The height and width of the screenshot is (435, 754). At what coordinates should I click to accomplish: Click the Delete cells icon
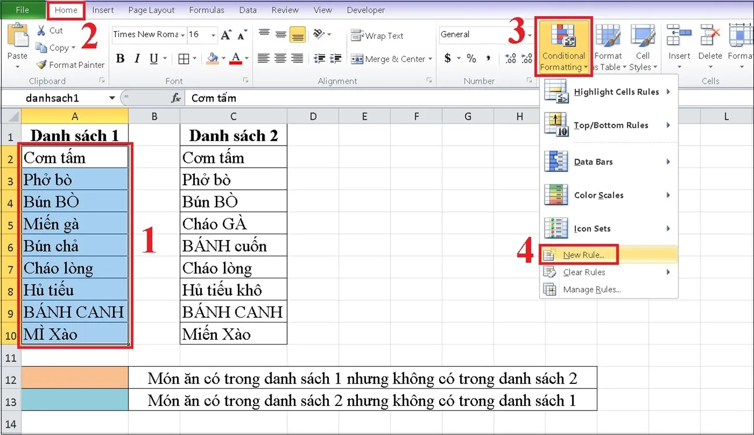click(x=710, y=35)
